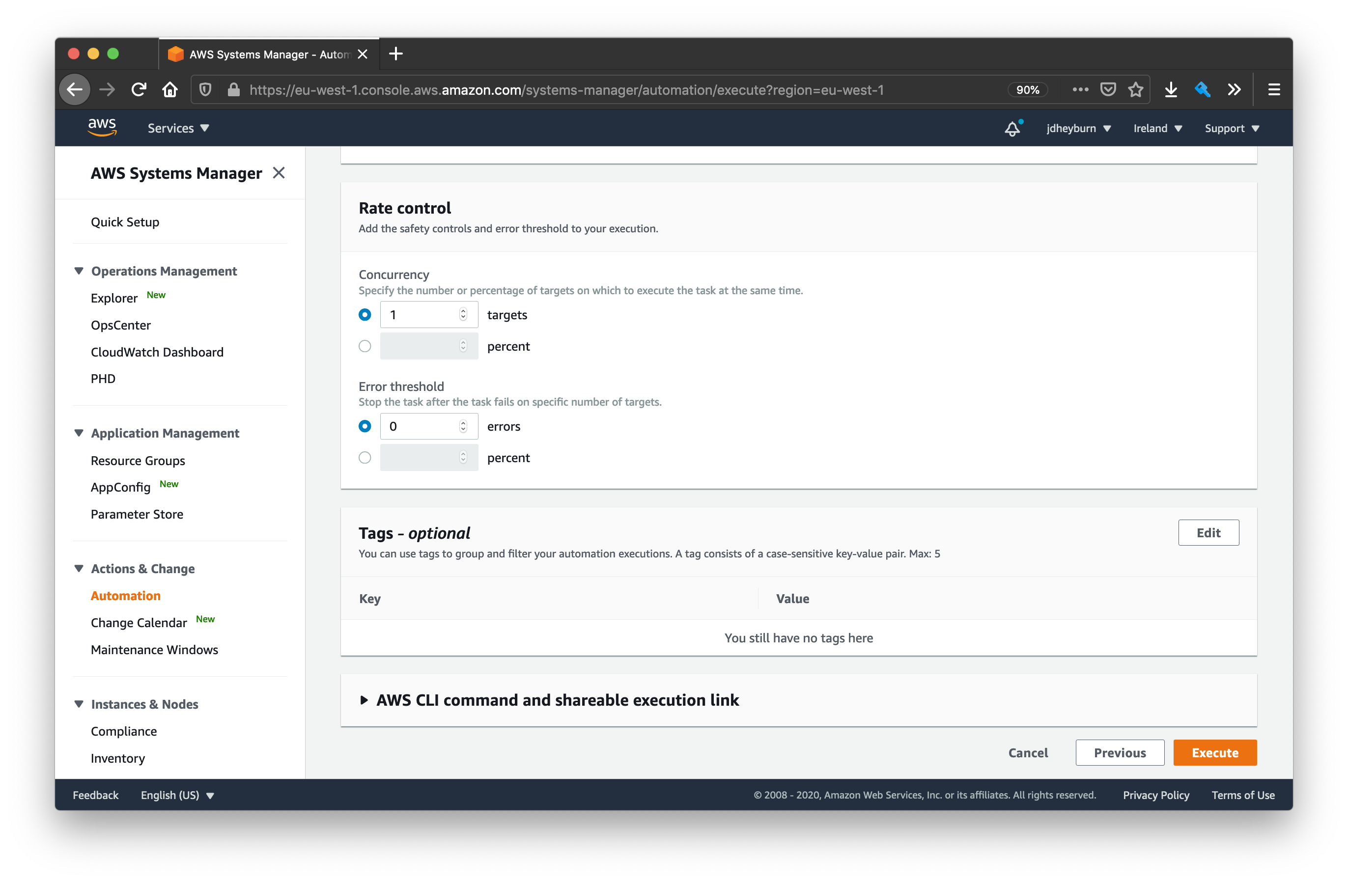Select the error threshold percent radio button
Image resolution: width=1348 pixels, height=883 pixels.
tap(365, 458)
